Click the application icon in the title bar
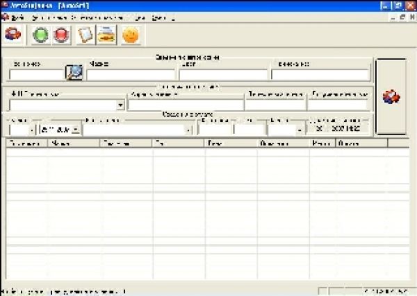The width and height of the screenshot is (417, 296). (x=5, y=5)
